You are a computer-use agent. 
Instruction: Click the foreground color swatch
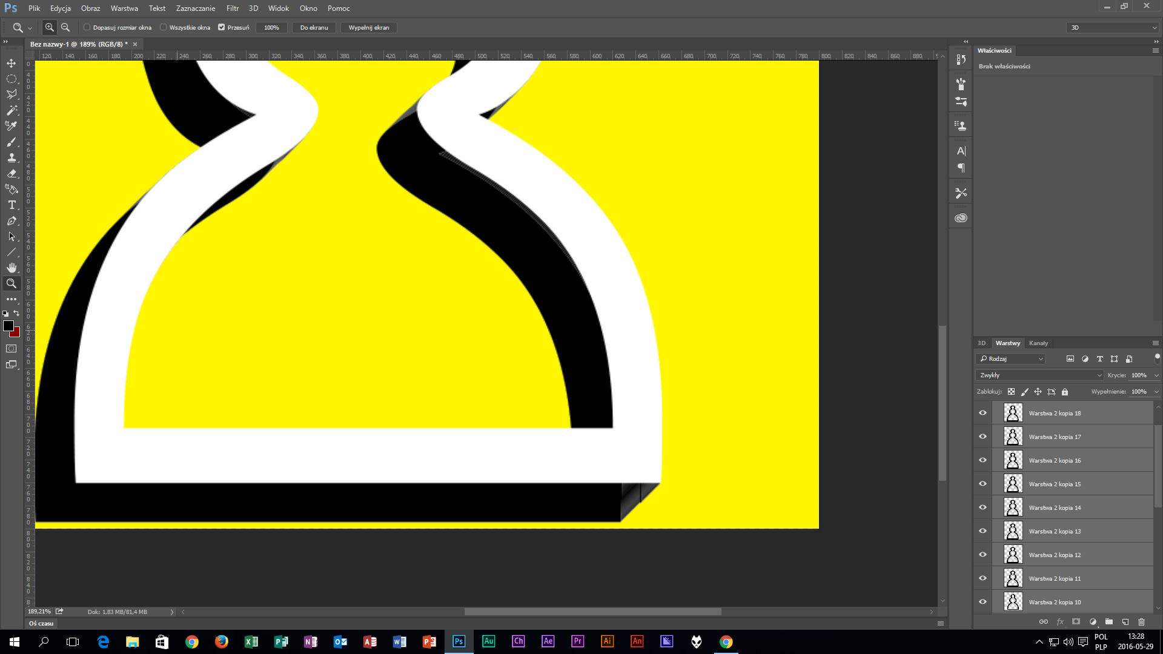point(8,326)
